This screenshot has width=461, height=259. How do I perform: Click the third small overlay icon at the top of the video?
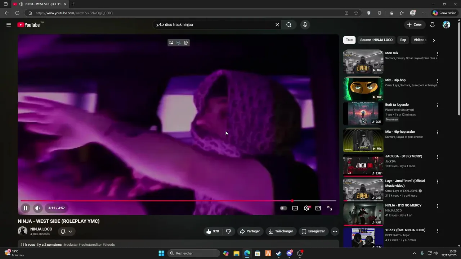point(186,42)
